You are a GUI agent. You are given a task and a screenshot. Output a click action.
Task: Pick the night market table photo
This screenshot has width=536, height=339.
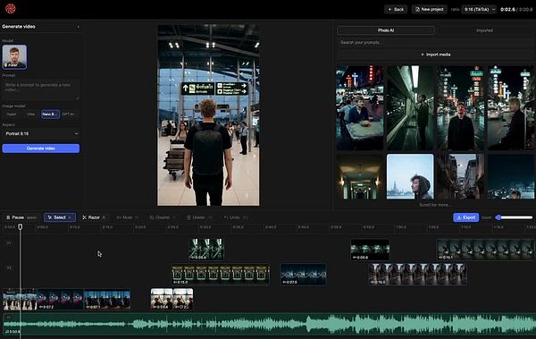pos(360,108)
